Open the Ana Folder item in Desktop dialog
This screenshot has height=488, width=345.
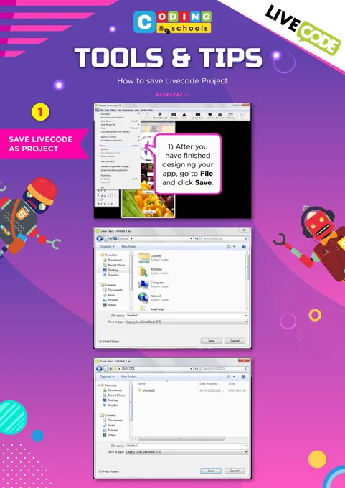tap(152, 309)
